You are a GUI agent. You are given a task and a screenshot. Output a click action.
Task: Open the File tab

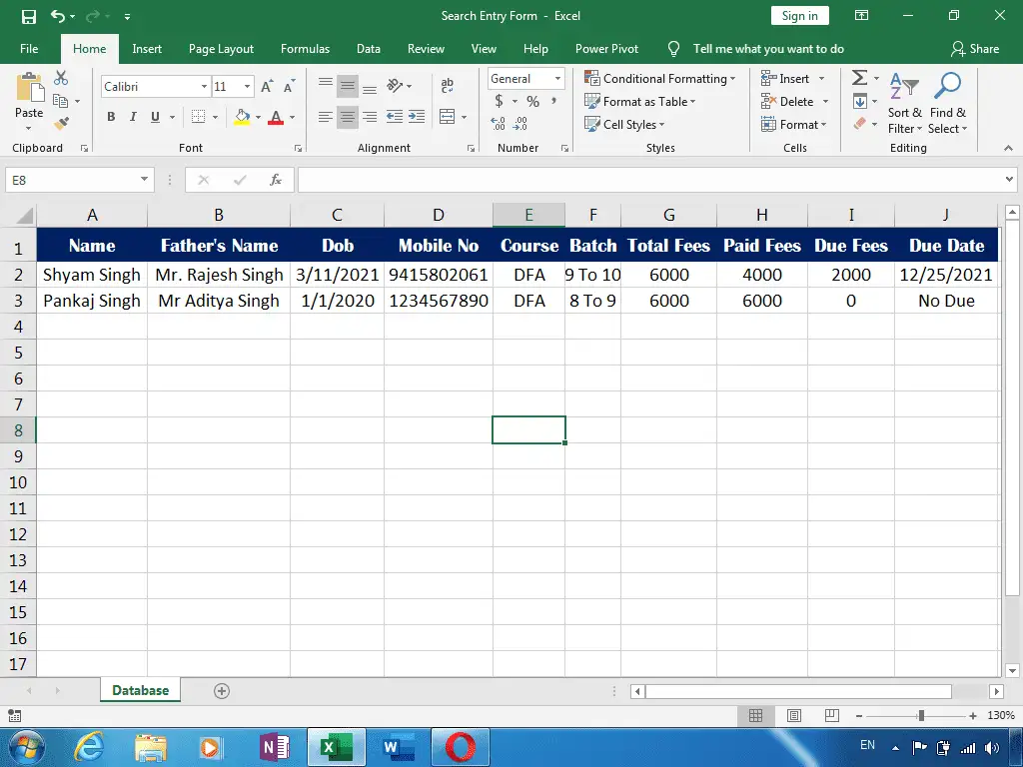tap(29, 49)
